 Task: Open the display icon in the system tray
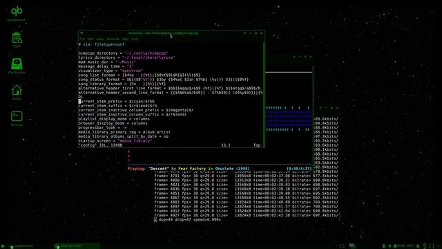tap(342, 246)
